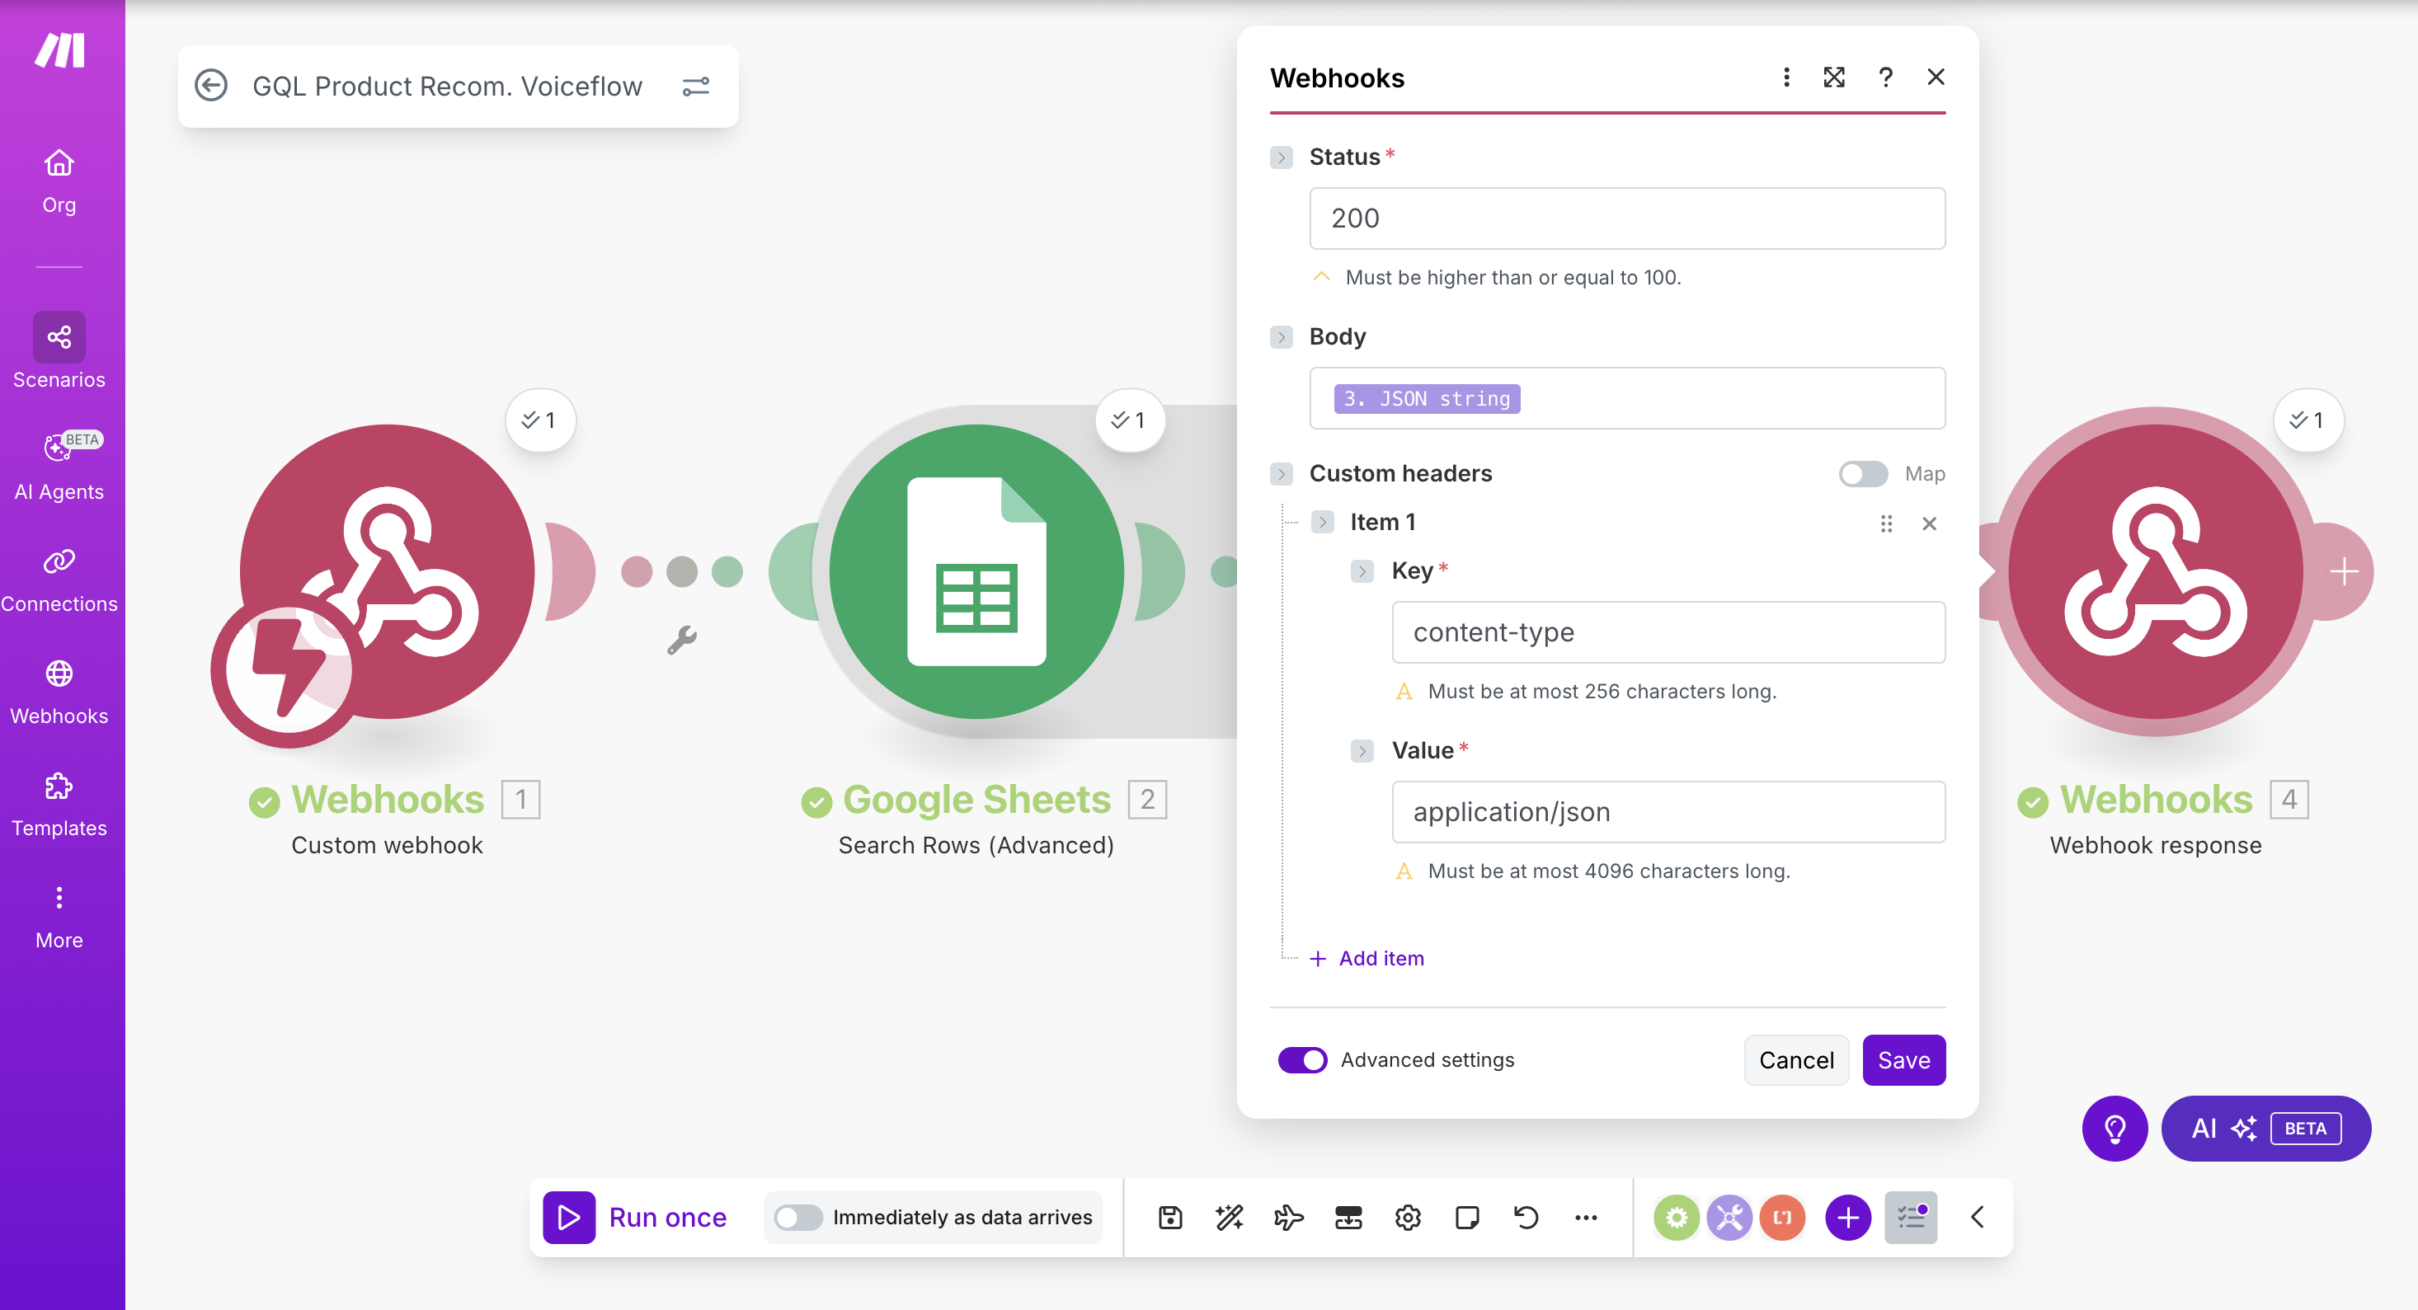Open help for the Webhooks panel
The width and height of the screenshot is (2418, 1310).
pyautogui.click(x=1886, y=77)
